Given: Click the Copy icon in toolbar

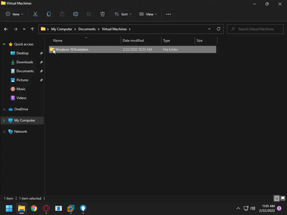Looking at the screenshot, I should [49, 14].
